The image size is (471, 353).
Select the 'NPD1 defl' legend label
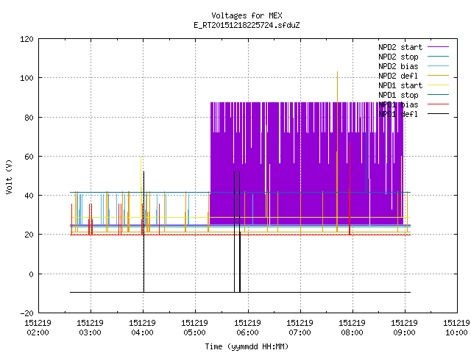pos(398,115)
